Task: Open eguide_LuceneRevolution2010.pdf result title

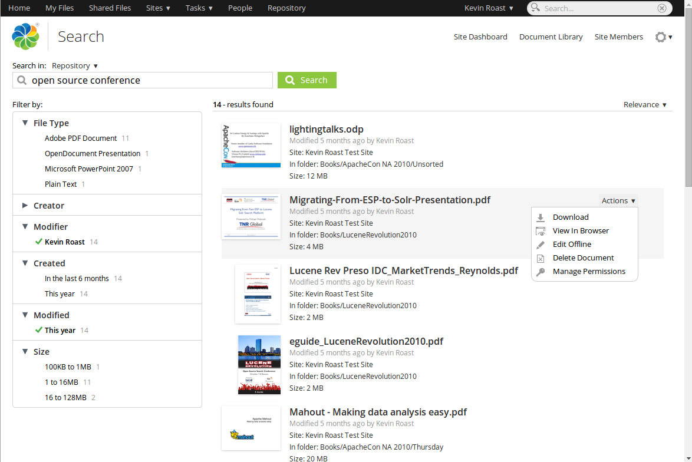Action: [x=366, y=341]
